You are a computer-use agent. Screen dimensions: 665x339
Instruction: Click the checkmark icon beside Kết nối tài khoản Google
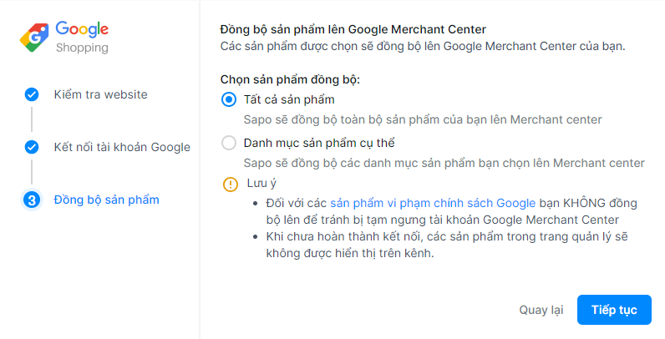pos(32,147)
